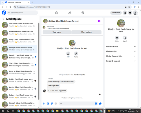Expand Customize chat section
The image size is (141, 113).
(121, 46)
